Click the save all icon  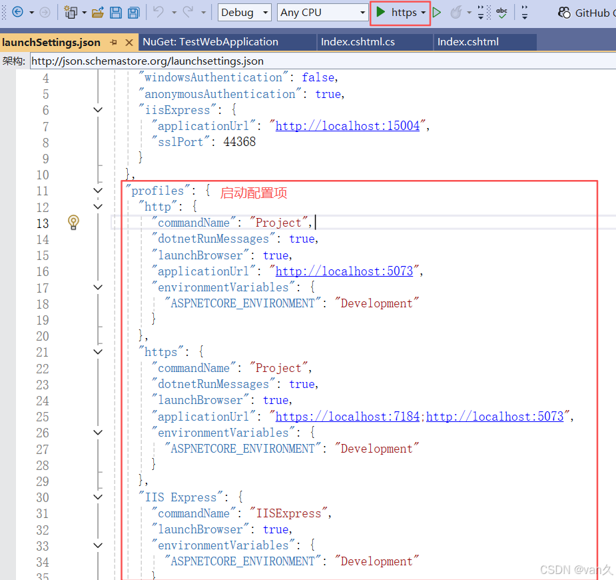134,13
